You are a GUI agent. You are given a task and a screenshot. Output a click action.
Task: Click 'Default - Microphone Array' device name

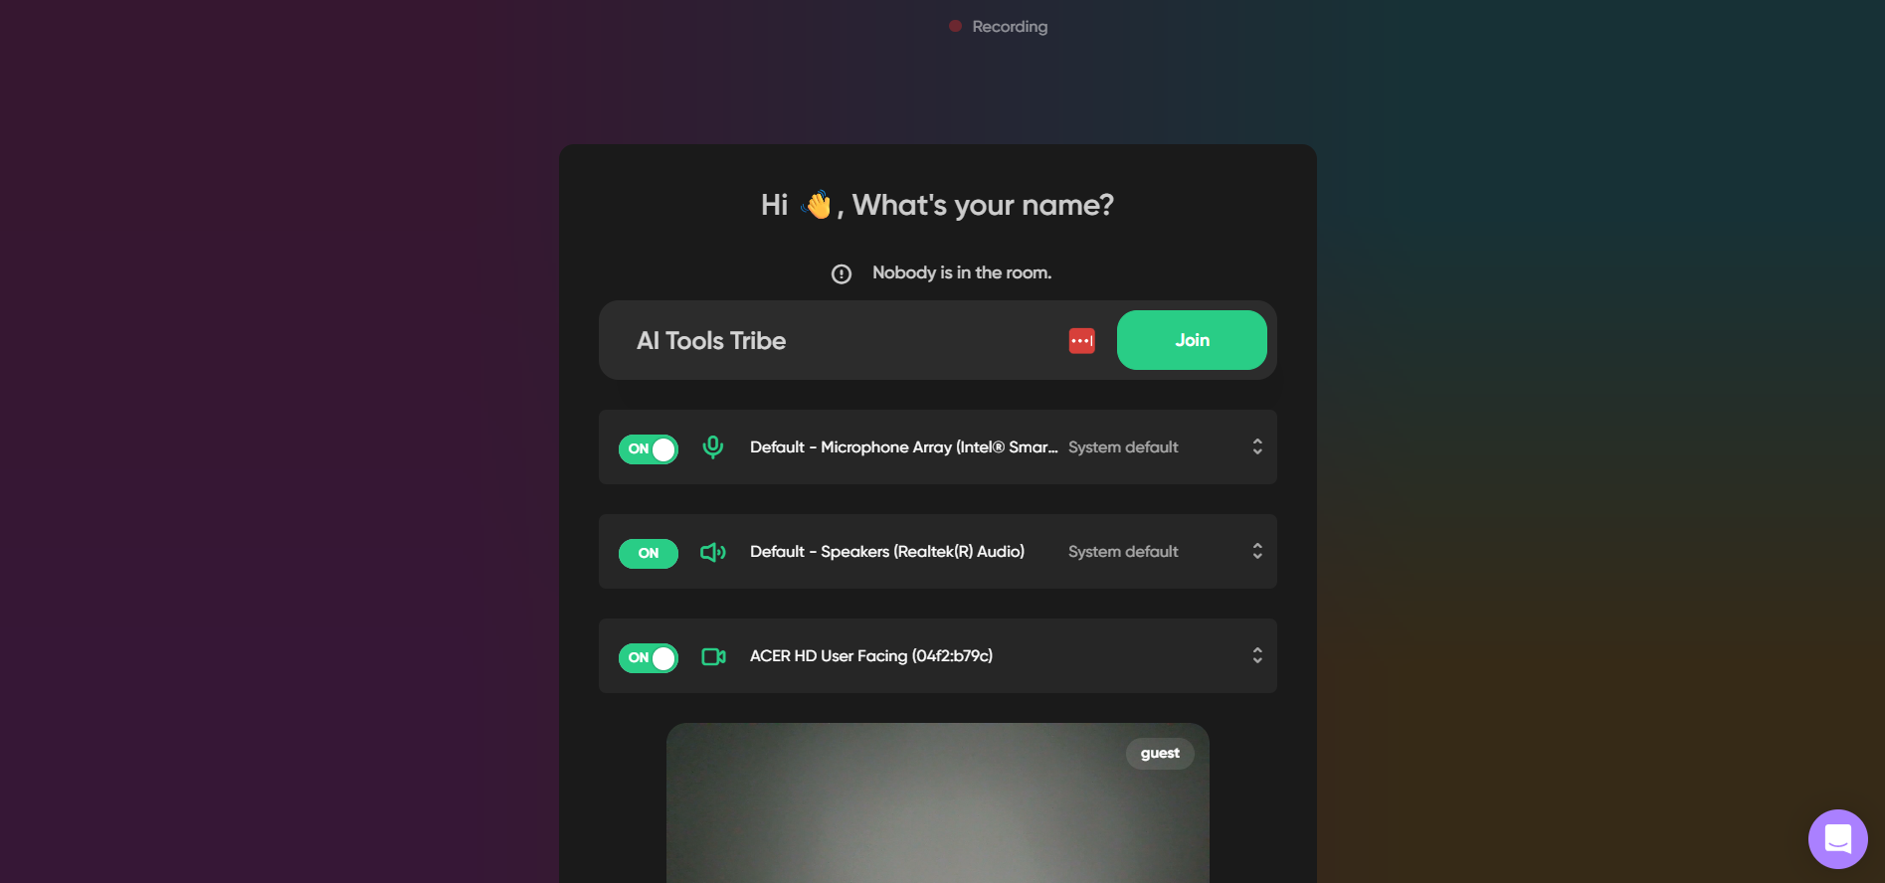(x=903, y=447)
